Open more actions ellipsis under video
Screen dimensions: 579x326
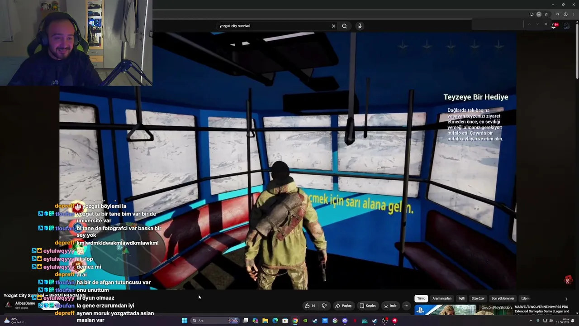pyautogui.click(x=406, y=306)
